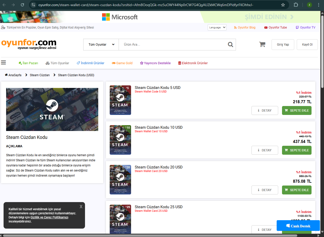Reload the page with refresh icon

pyautogui.click(x=22, y=5)
